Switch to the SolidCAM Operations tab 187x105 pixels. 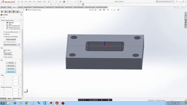[39, 7]
